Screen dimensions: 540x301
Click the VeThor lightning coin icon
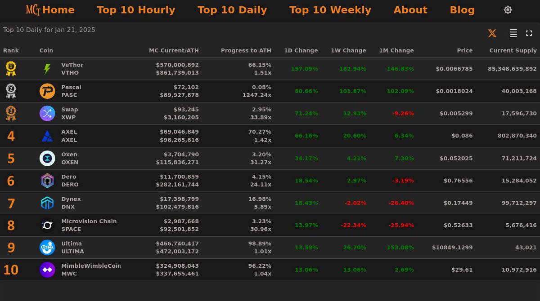click(x=47, y=69)
